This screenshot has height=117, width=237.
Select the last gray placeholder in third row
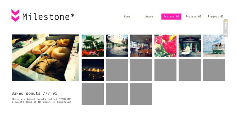[141, 94]
